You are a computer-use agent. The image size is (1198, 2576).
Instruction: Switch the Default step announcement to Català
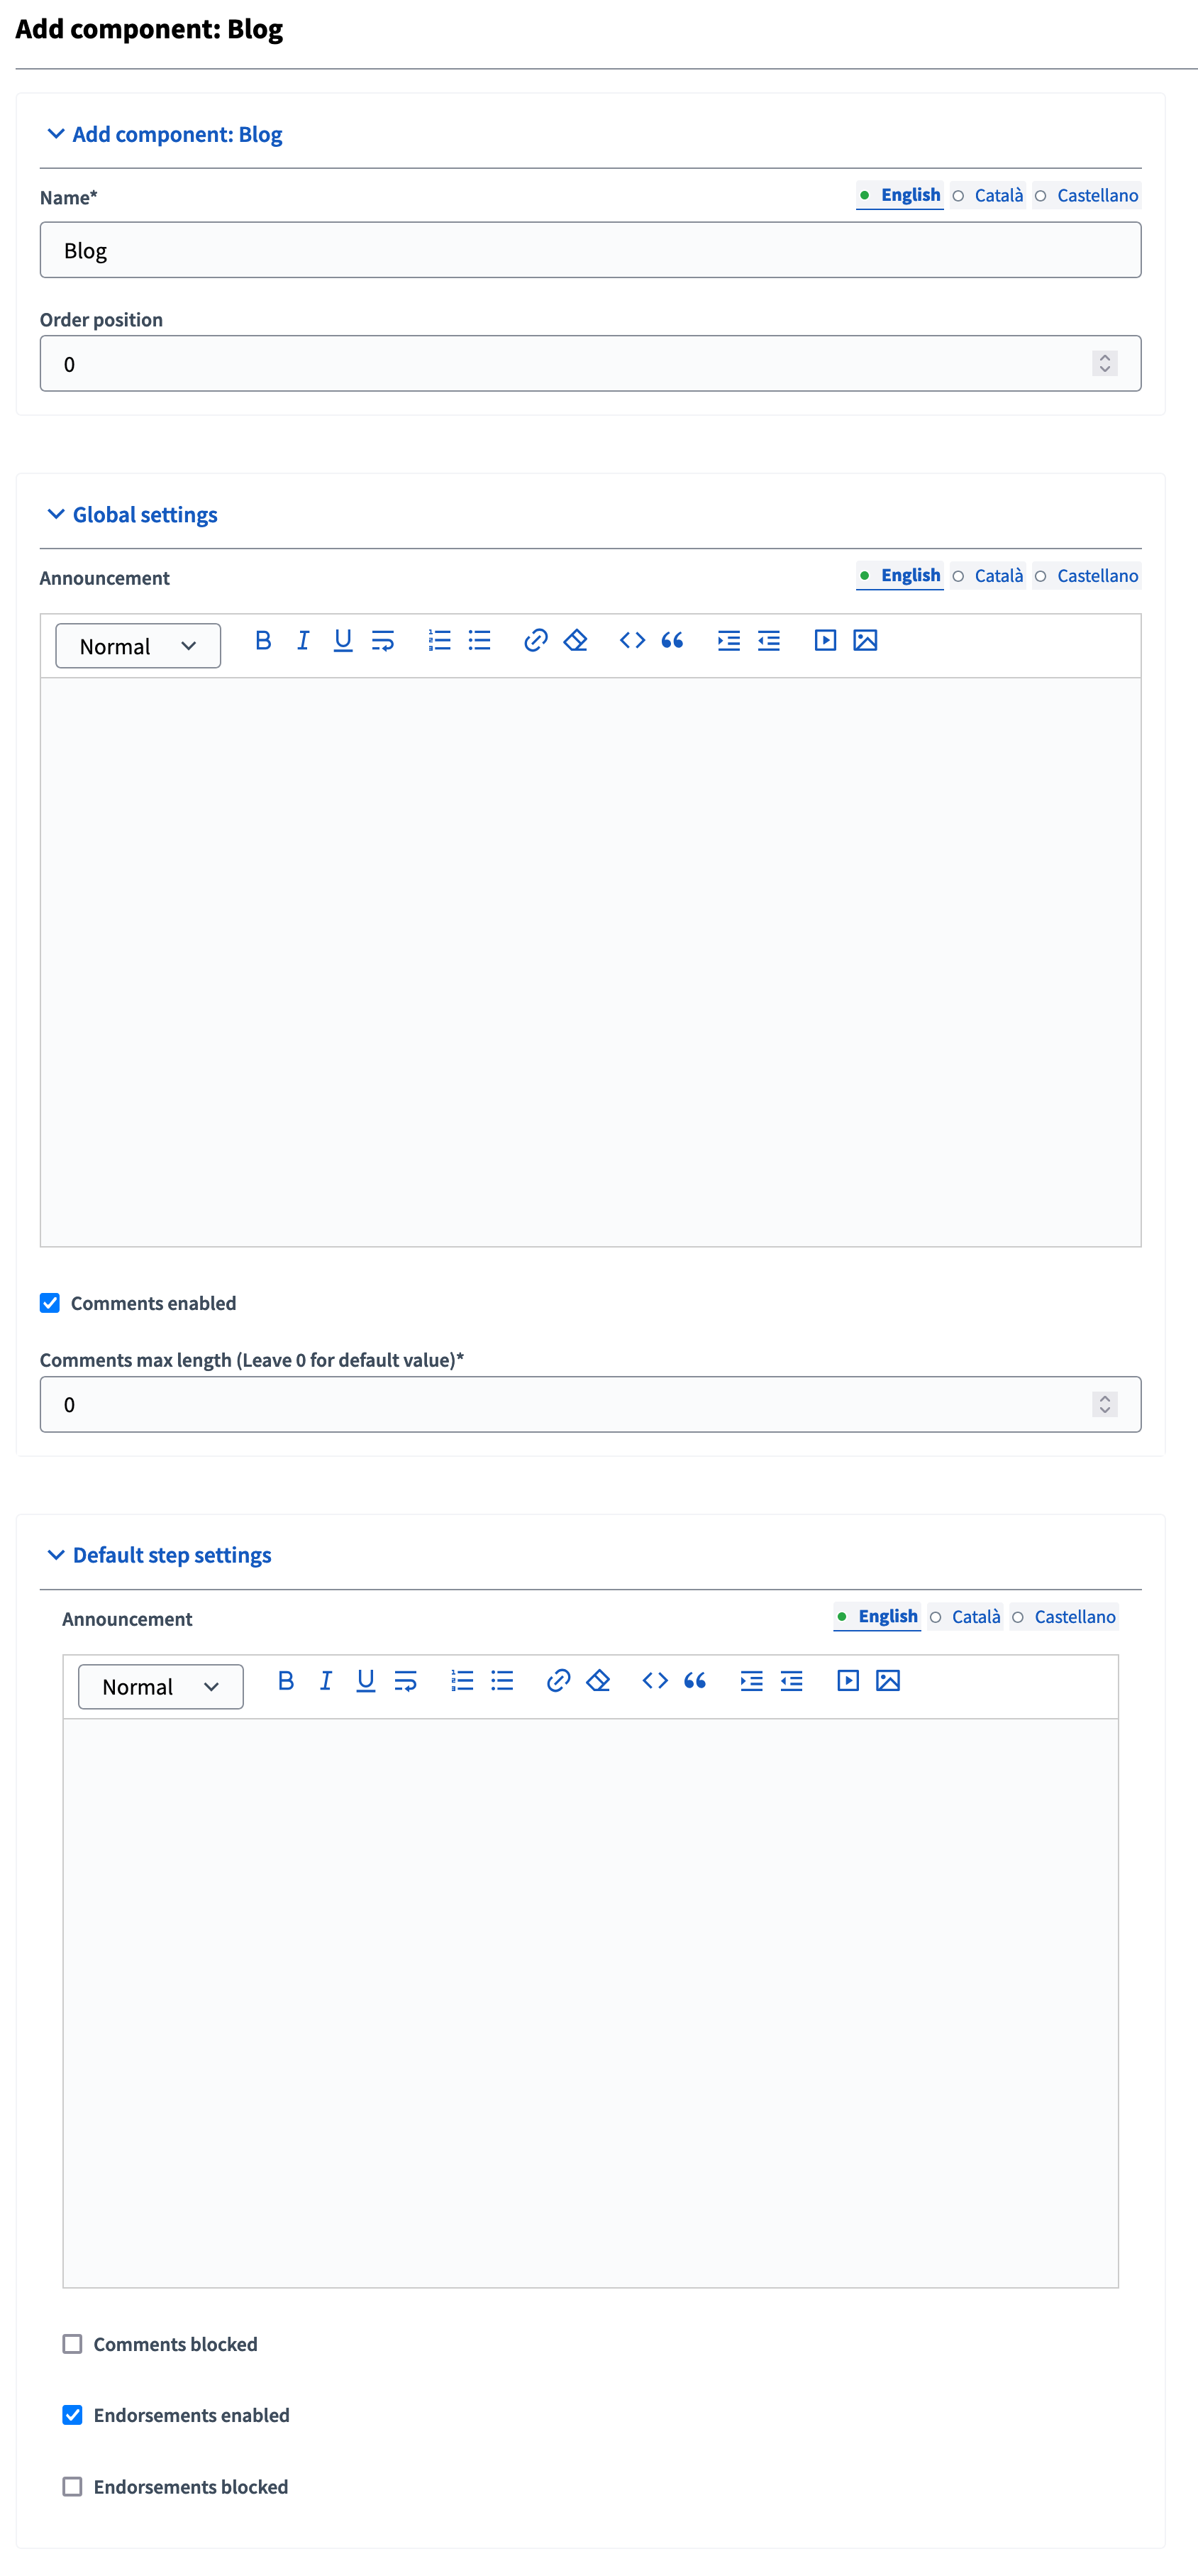(x=976, y=1616)
